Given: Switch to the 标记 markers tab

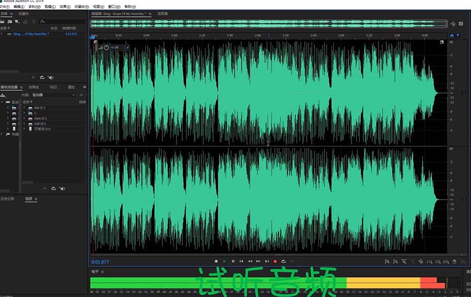Looking at the screenshot, I should coord(53,87).
